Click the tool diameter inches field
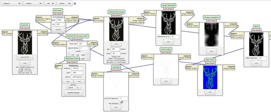 60,24
